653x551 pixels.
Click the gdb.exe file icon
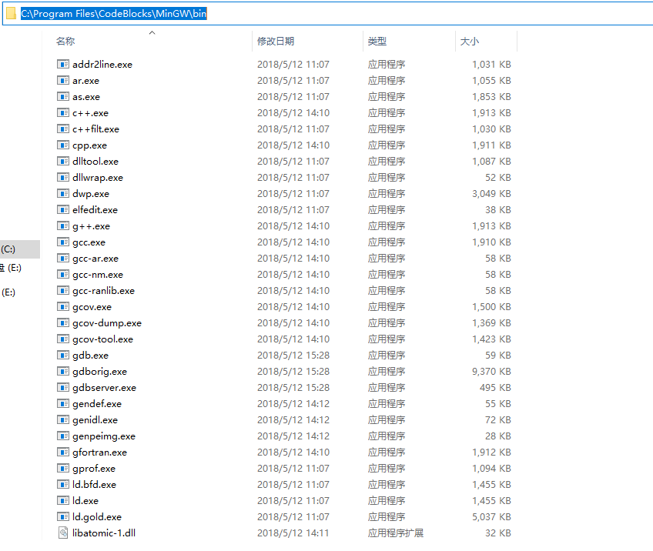tap(63, 356)
